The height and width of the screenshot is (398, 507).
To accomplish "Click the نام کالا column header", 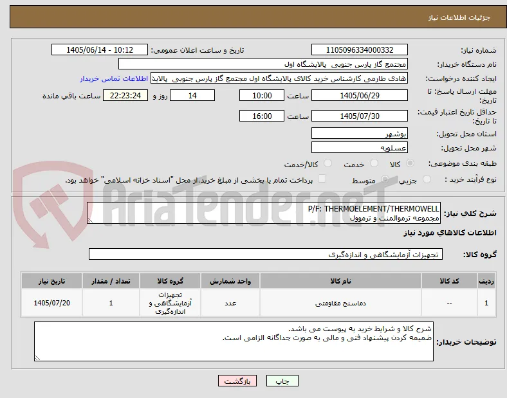I will [340, 281].
